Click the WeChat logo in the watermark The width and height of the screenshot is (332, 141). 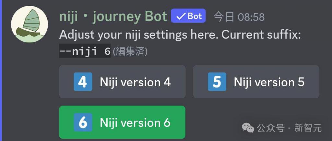[248, 128]
